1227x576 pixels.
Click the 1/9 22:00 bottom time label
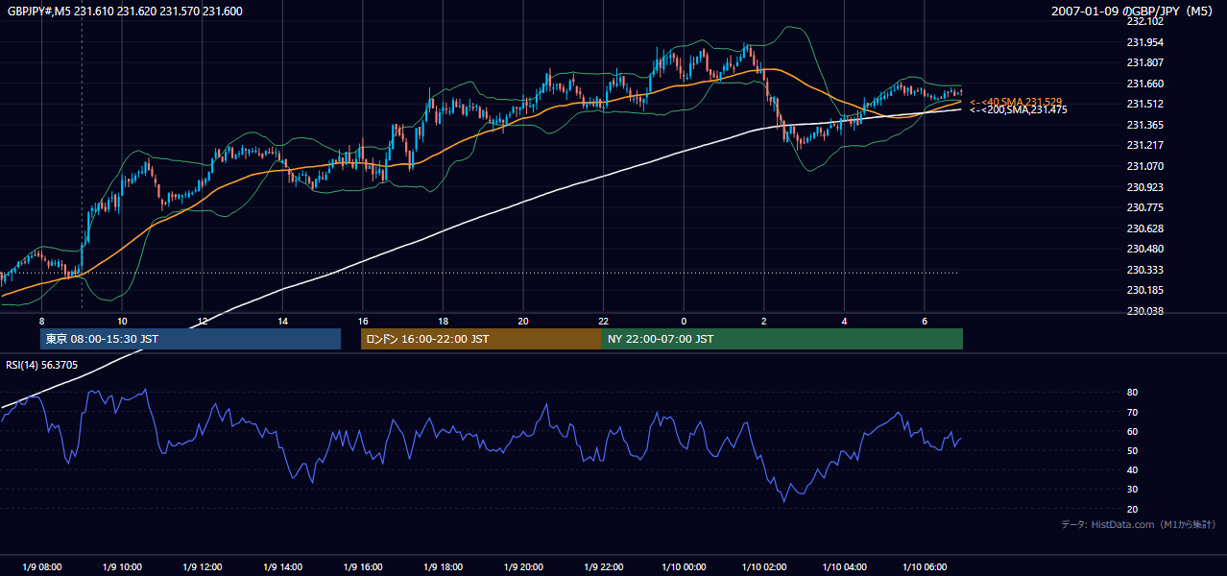(603, 566)
